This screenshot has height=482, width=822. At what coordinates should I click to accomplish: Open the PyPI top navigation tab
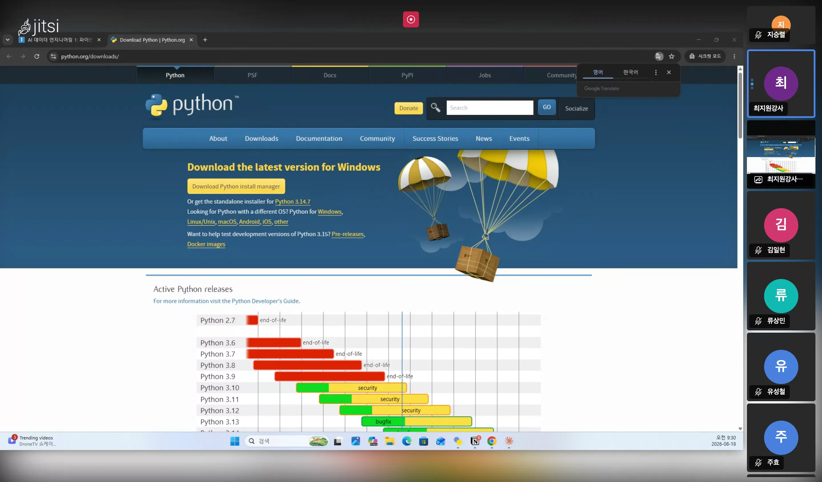coord(407,75)
